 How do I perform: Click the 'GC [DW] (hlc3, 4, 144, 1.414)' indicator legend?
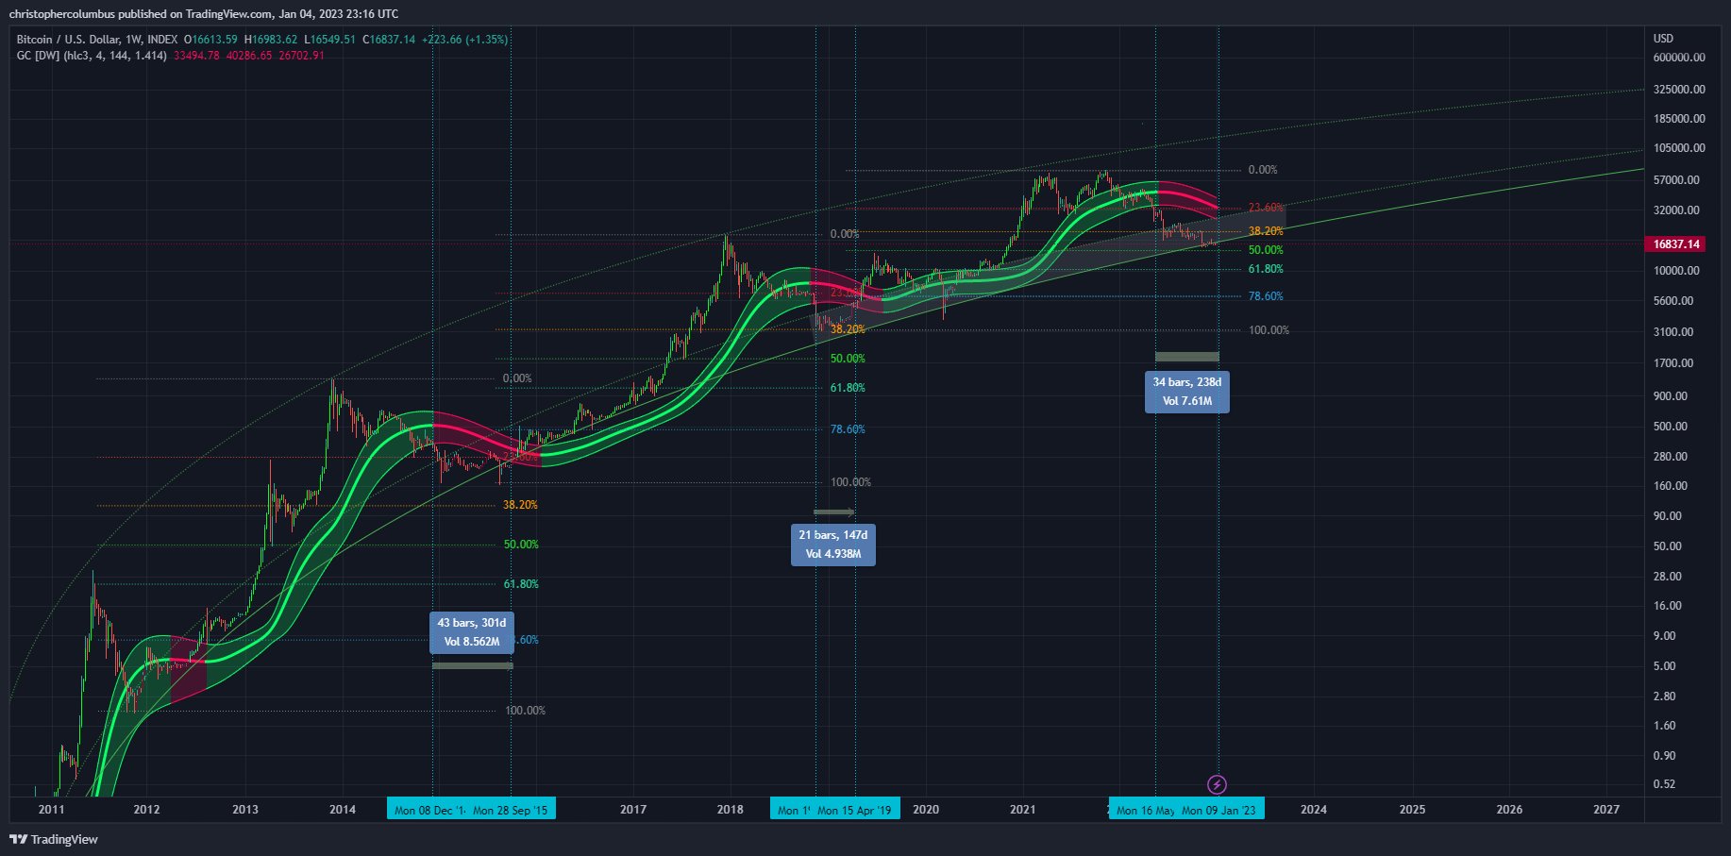92,56
